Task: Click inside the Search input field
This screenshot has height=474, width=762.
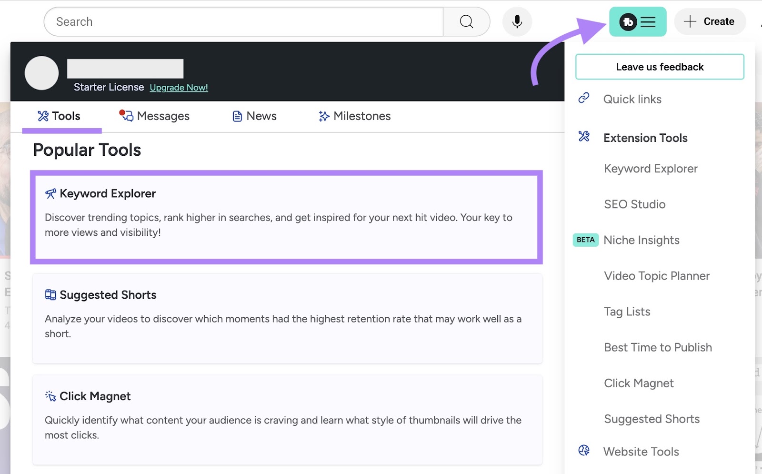Action: 190,21
